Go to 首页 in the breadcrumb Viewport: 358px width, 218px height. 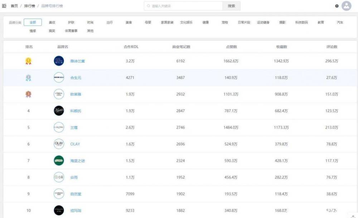(x=14, y=6)
